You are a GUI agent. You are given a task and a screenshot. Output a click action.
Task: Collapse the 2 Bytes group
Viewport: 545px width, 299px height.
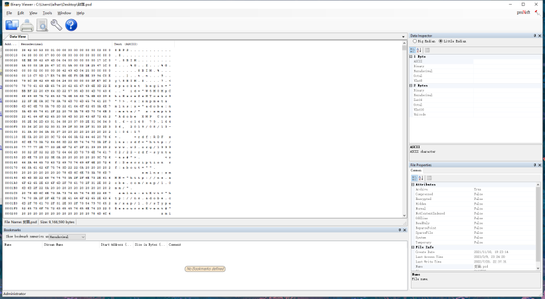tap(411, 86)
